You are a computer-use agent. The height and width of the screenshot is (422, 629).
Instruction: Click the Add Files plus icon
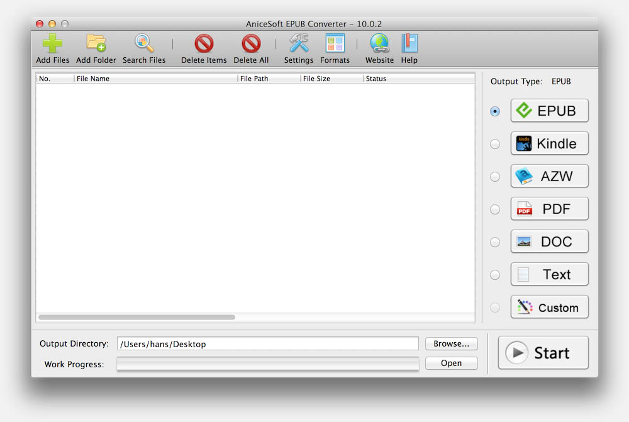[53, 44]
